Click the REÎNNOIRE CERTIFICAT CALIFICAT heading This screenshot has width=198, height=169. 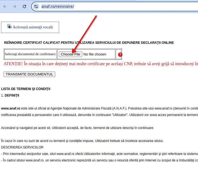click(x=89, y=43)
